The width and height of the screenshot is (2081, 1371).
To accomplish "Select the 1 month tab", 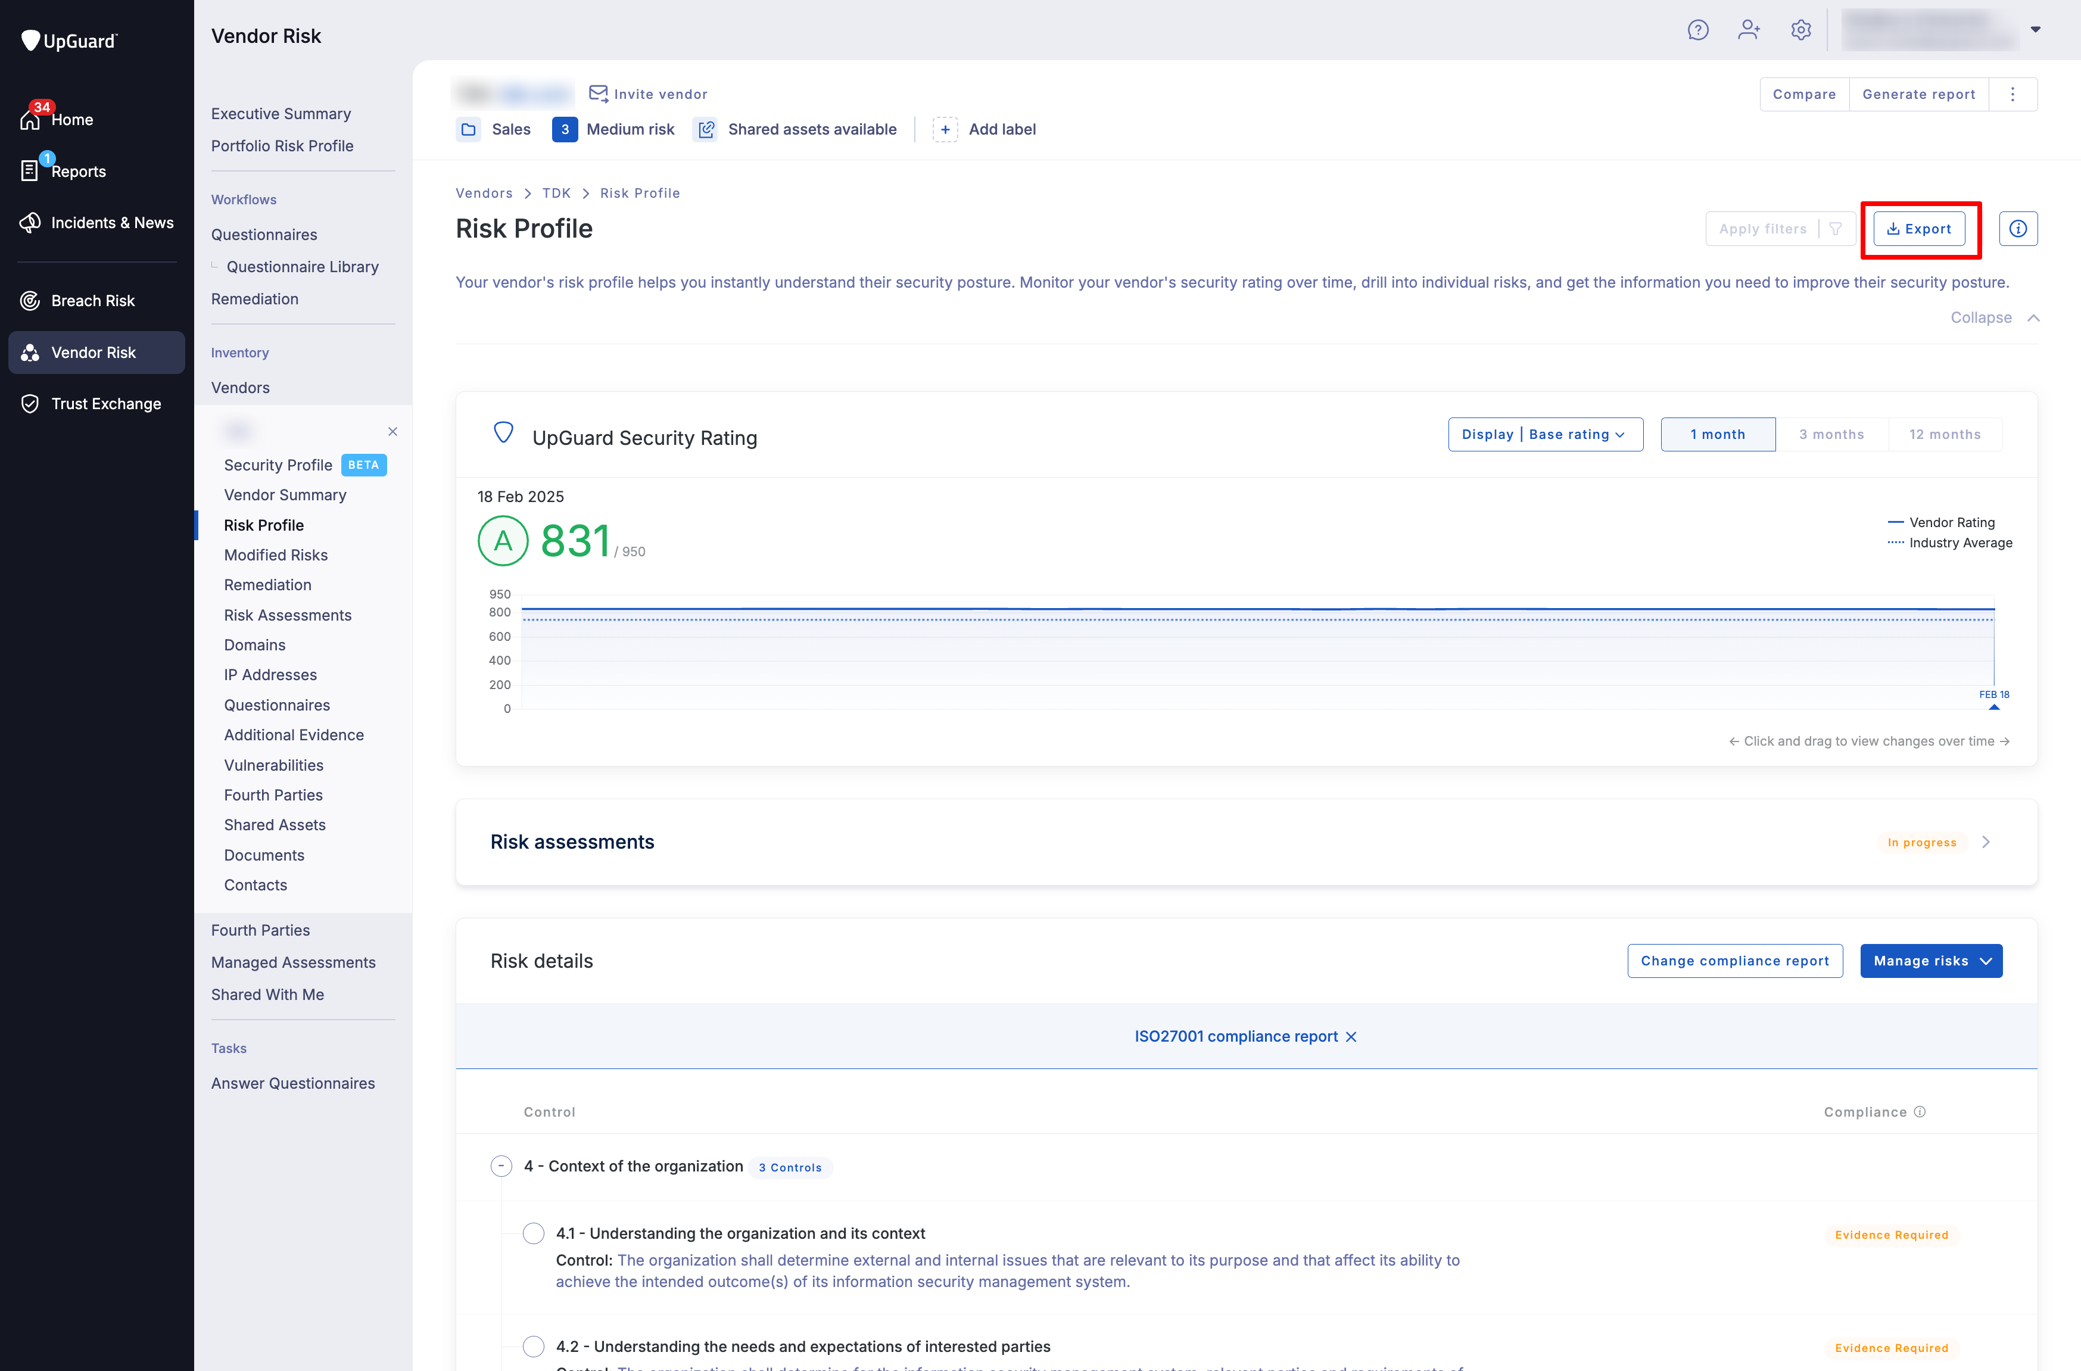I will 1717,435.
